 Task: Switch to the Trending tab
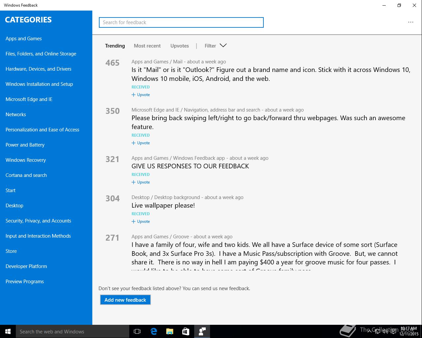click(x=115, y=46)
